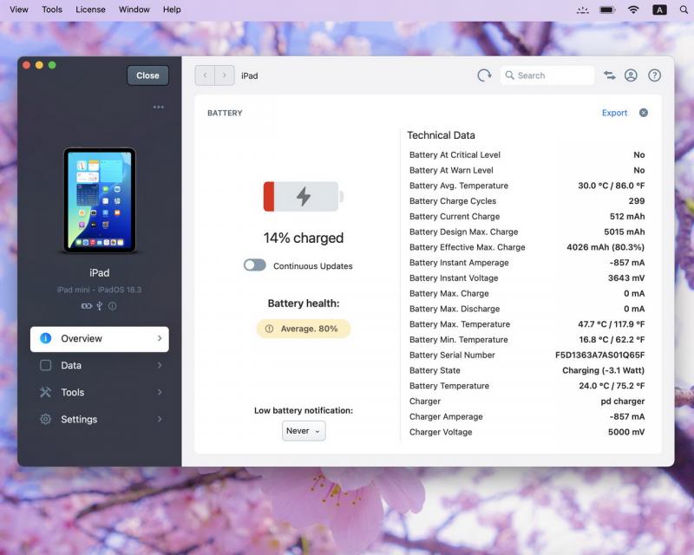Click the device info icon below iPad mini
The height and width of the screenshot is (555, 694).
(113, 306)
